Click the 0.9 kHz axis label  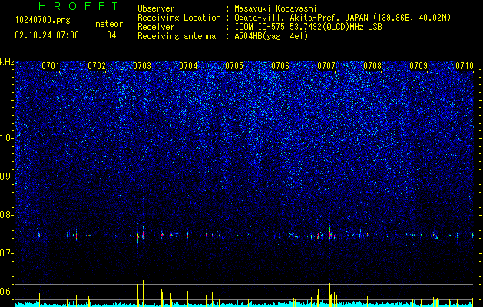coord(6,177)
